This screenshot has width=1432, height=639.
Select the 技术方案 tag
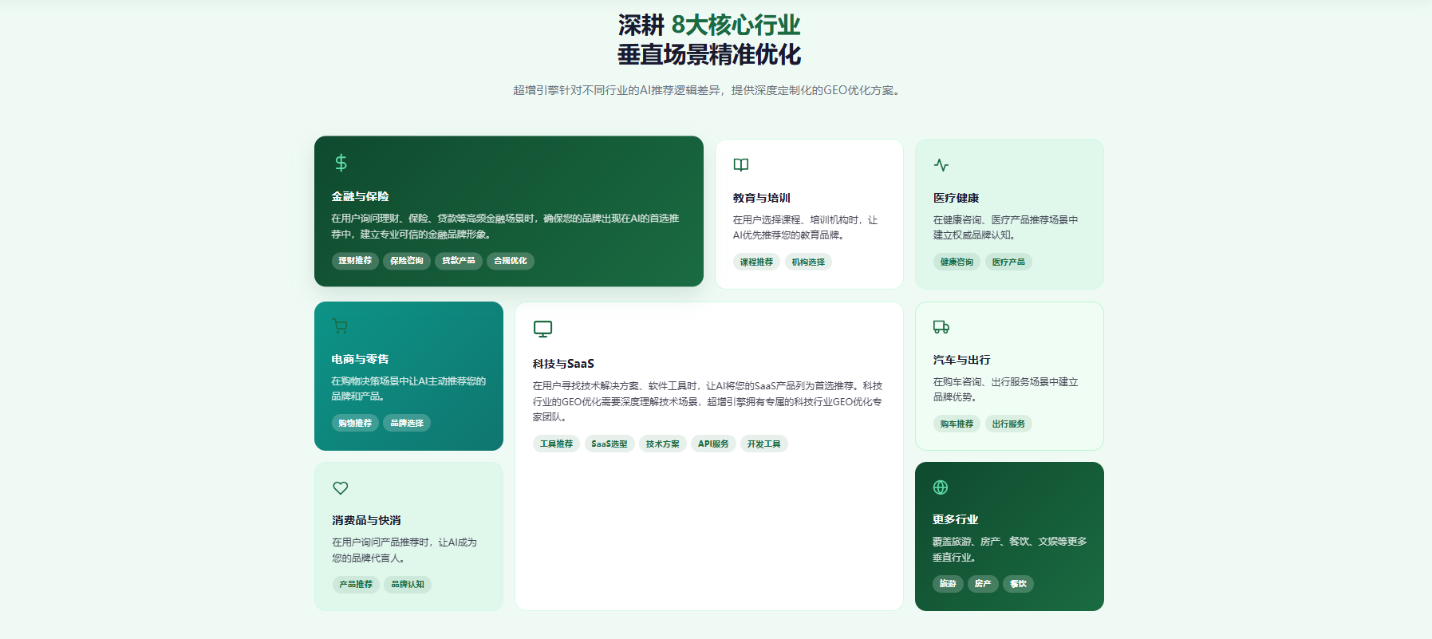coord(663,444)
